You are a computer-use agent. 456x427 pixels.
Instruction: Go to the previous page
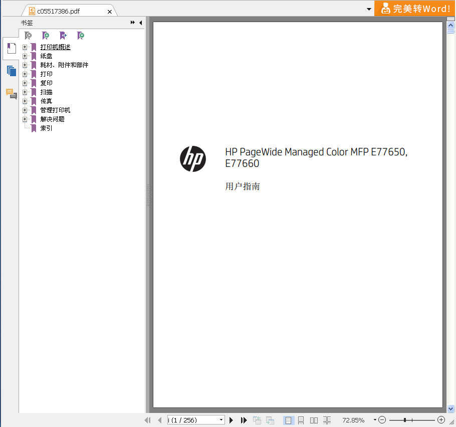click(x=159, y=420)
